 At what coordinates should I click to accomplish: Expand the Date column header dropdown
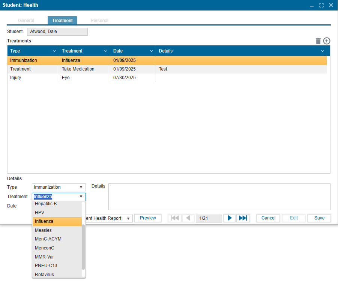[x=152, y=51]
